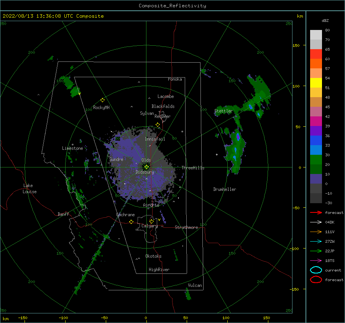Click the RedDeer city label
Viewport: 345px width, 323px height.
(x=163, y=116)
